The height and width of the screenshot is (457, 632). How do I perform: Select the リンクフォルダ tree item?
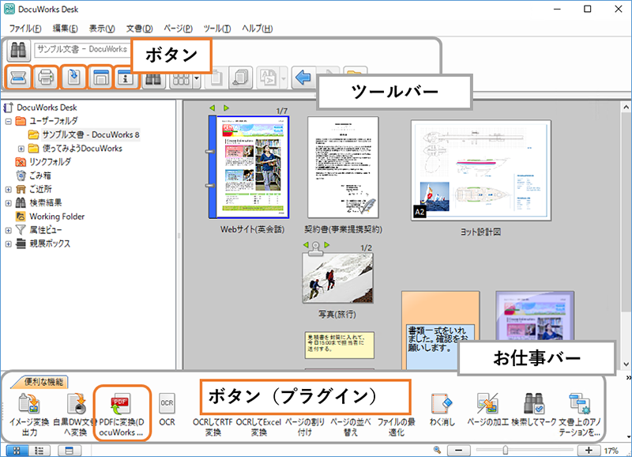point(50,162)
